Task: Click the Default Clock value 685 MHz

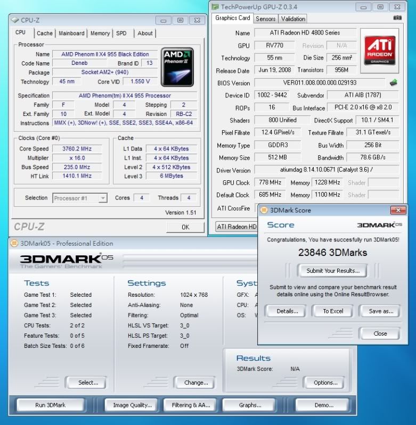Action: (270, 194)
